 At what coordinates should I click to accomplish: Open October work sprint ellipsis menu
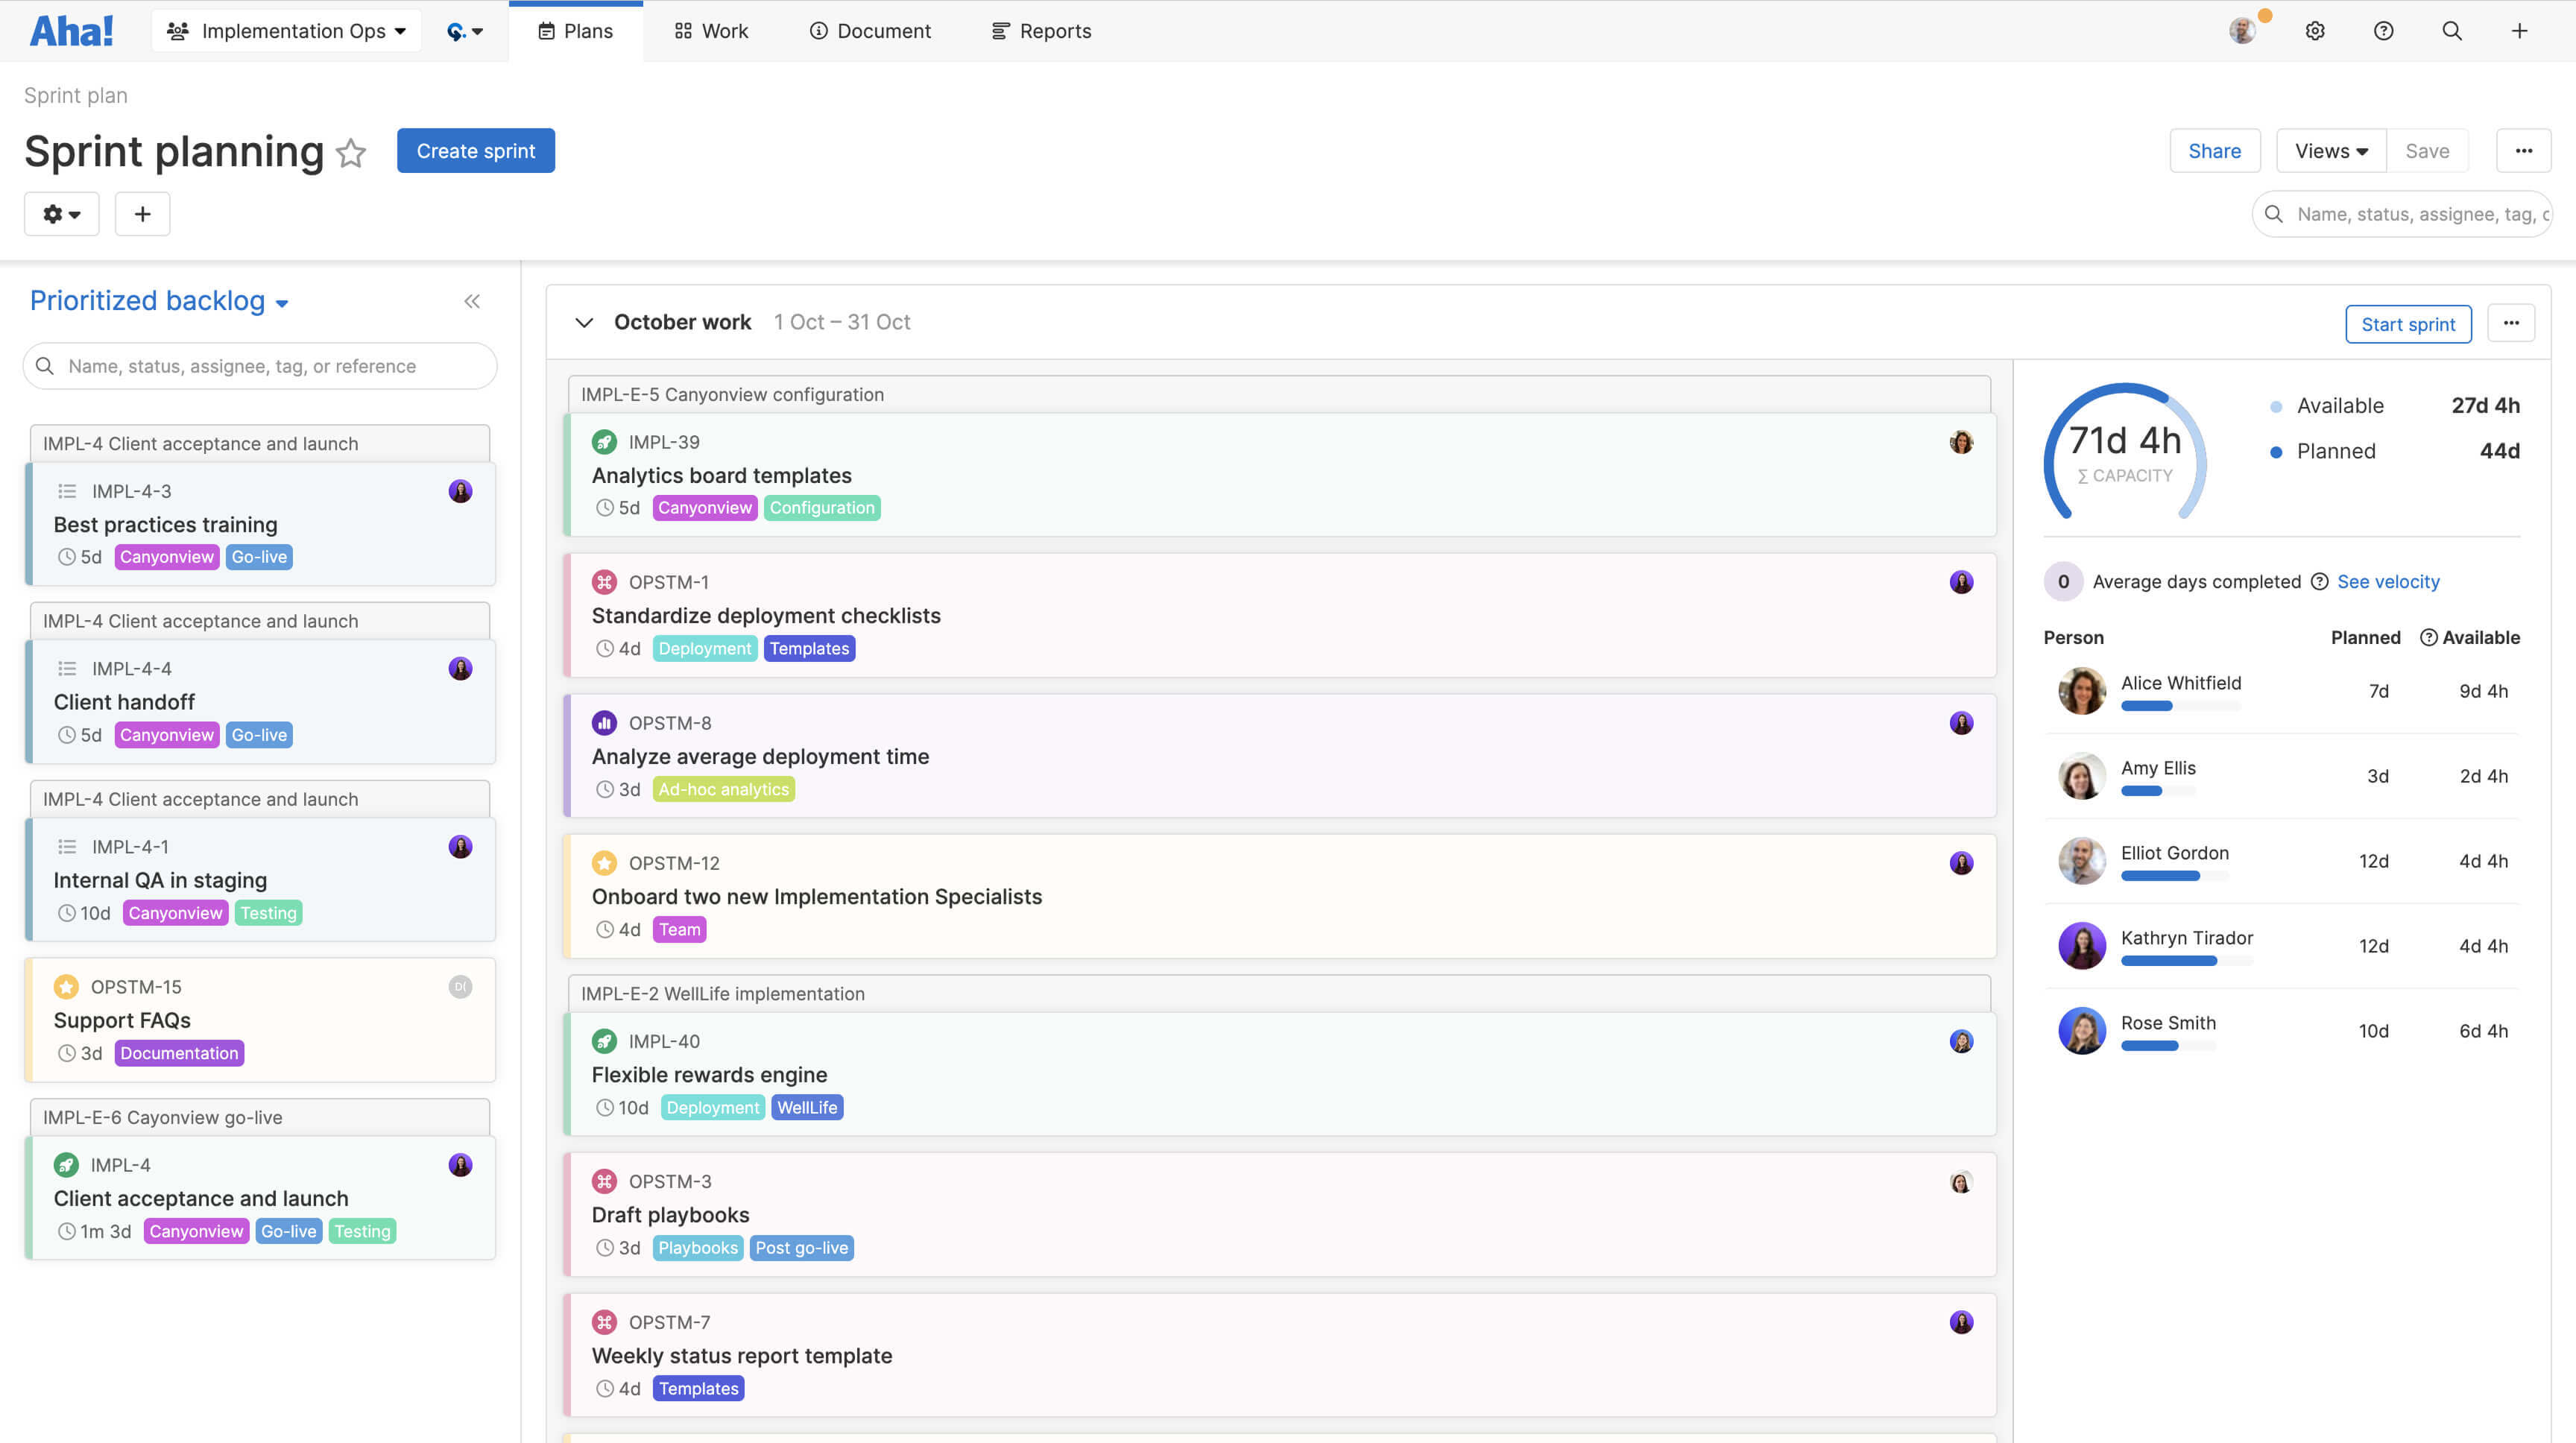[x=2511, y=323]
